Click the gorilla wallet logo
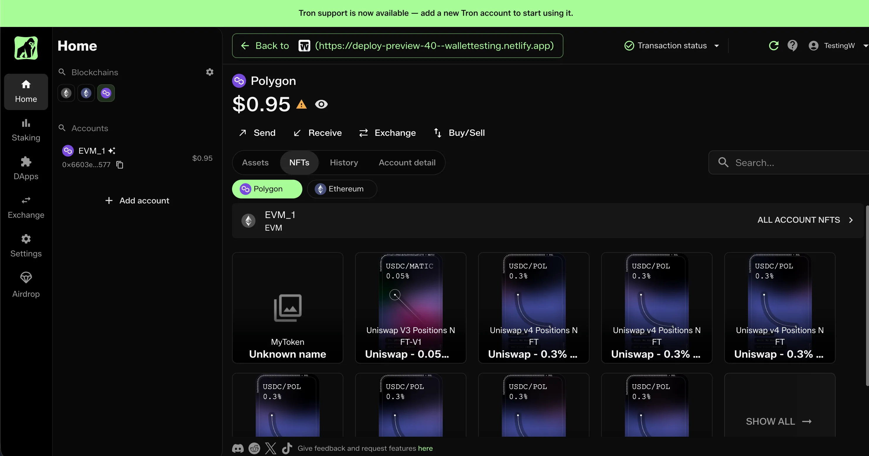869x456 pixels. [x=26, y=48]
